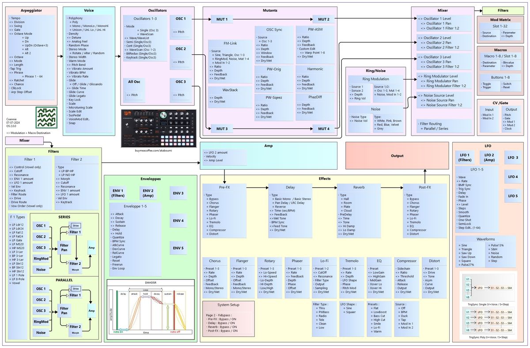The height and width of the screenshot is (348, 530).
Task: Click the Mixer label box pointing to Filters
Action: (25, 140)
